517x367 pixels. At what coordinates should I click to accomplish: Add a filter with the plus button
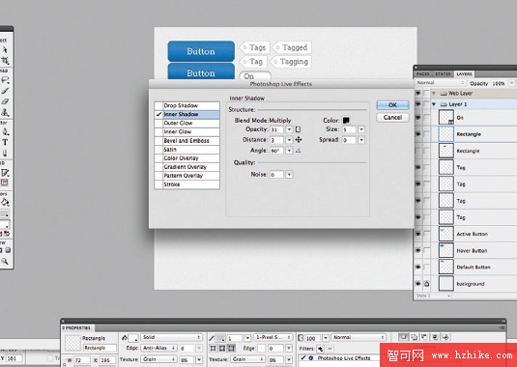tap(320, 349)
